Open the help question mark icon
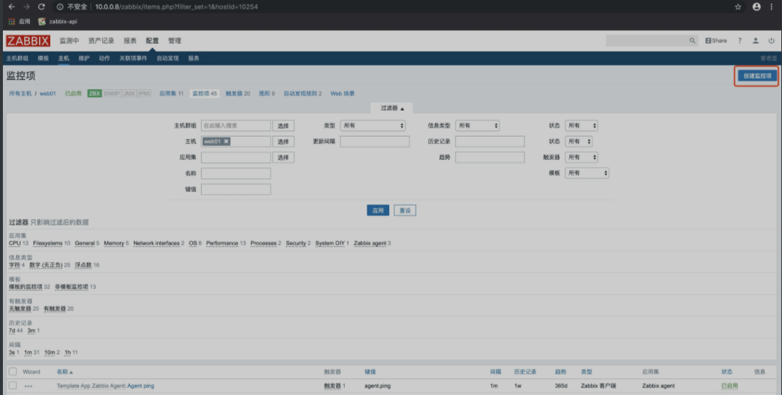 (x=740, y=41)
